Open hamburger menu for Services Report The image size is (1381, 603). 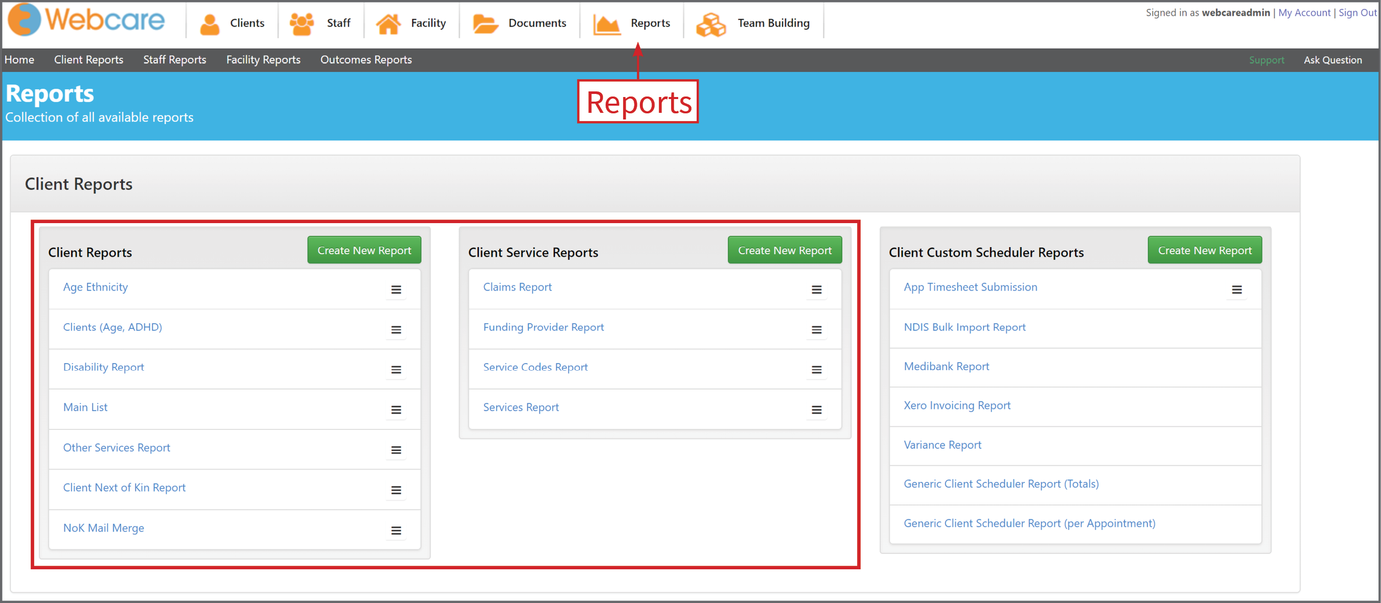pos(816,410)
